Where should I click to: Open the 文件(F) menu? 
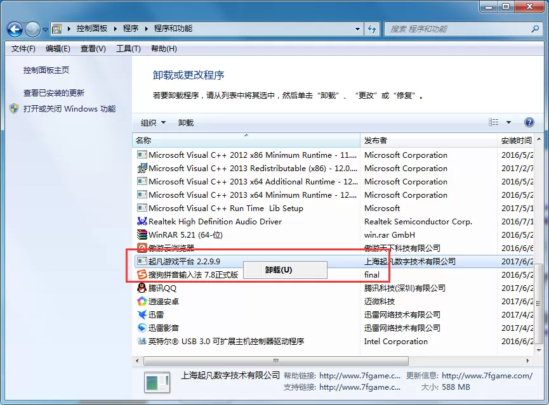coord(23,49)
